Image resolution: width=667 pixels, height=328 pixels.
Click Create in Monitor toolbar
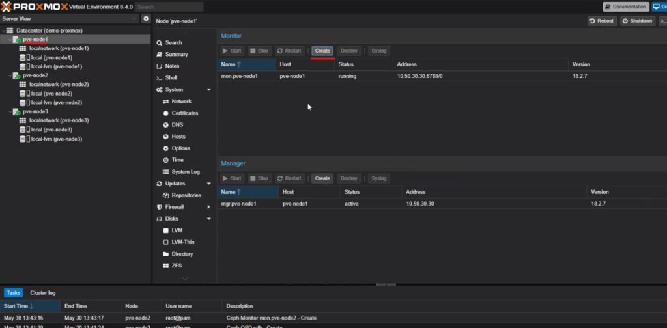[322, 51]
